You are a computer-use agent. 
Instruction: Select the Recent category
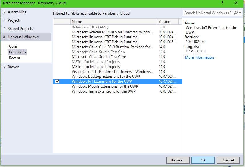(15, 58)
